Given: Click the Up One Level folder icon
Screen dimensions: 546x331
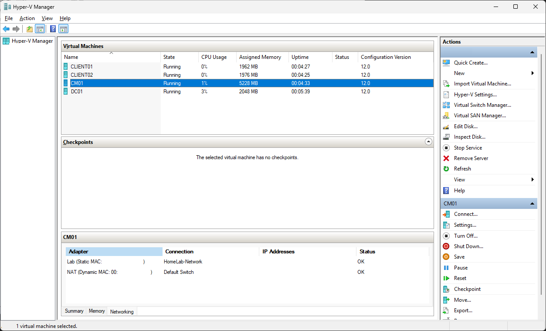Looking at the screenshot, I should [30, 29].
